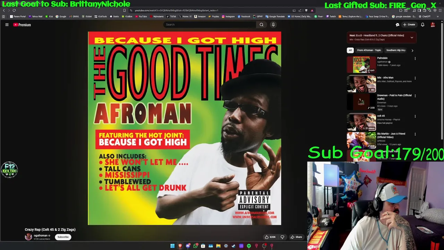Reload the page with browser refresh icon
The height and width of the screenshot is (250, 444).
coord(14,10)
